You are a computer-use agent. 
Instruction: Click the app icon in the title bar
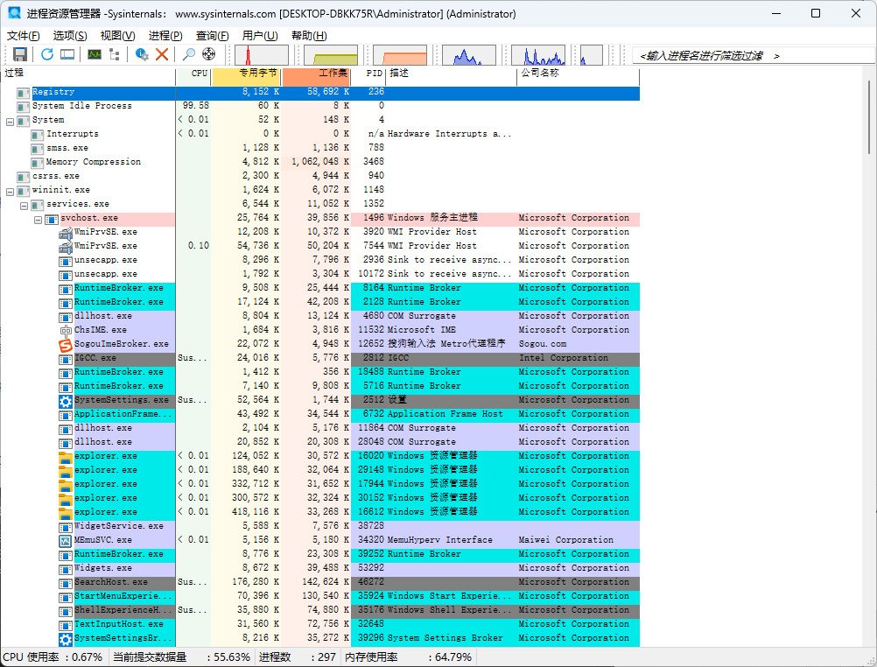[14, 13]
